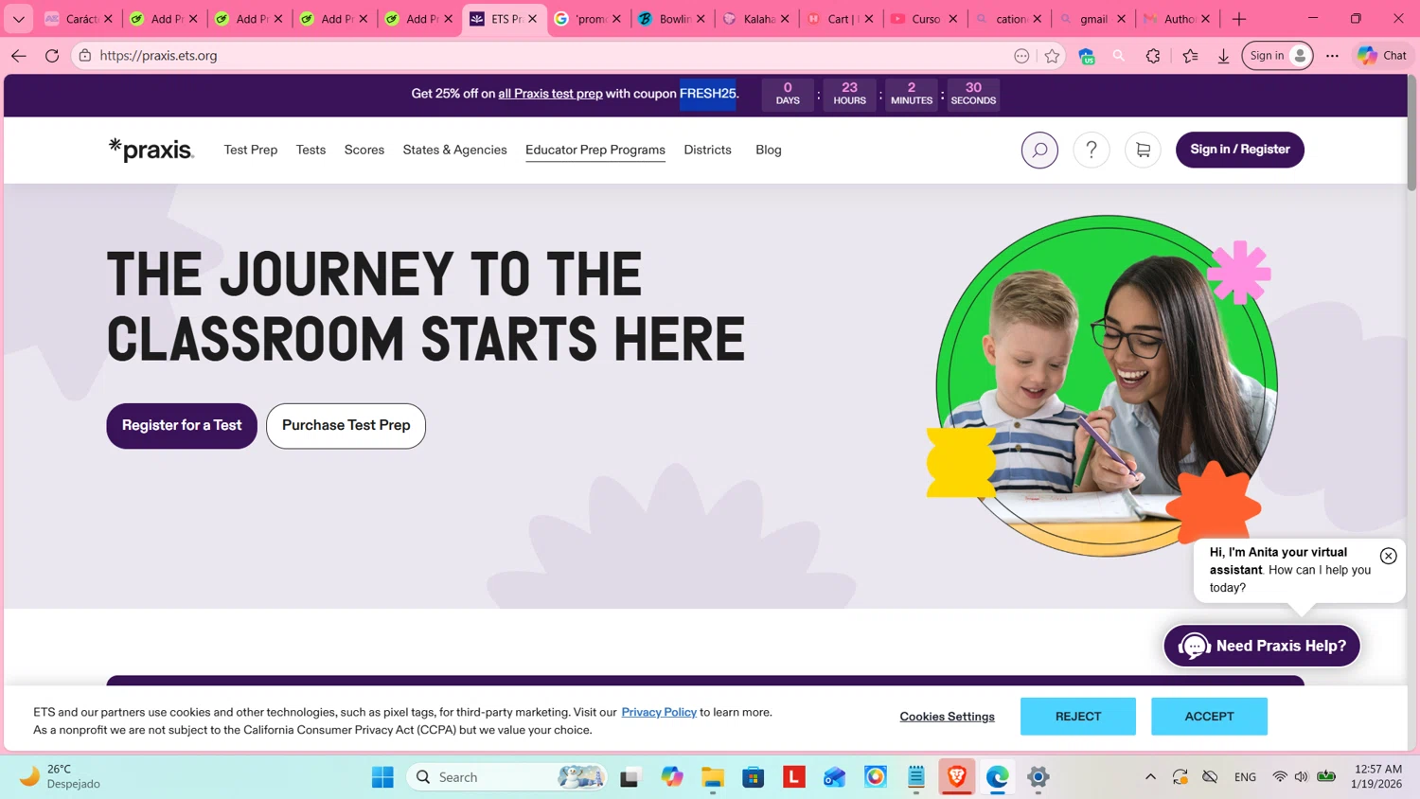The image size is (1420, 799).
Task: Open the Favorites list icon
Action: [x=1190, y=56]
